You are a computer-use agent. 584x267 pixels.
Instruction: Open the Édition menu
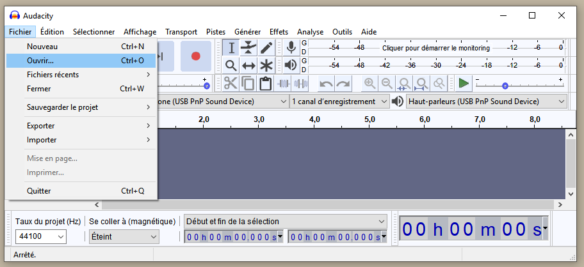point(52,32)
